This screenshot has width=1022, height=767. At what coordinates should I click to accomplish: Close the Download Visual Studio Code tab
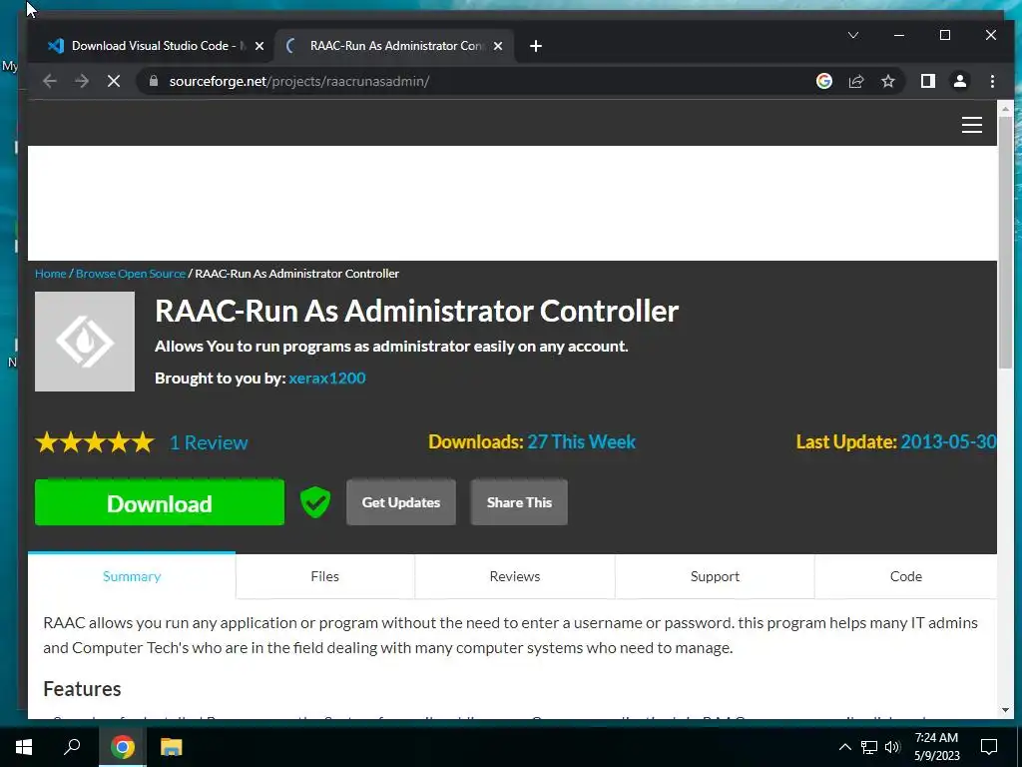[x=259, y=46]
